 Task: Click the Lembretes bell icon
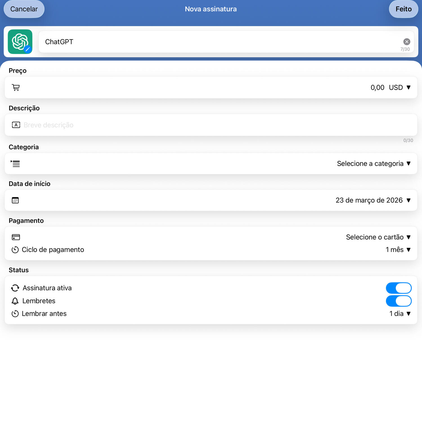[x=15, y=301]
